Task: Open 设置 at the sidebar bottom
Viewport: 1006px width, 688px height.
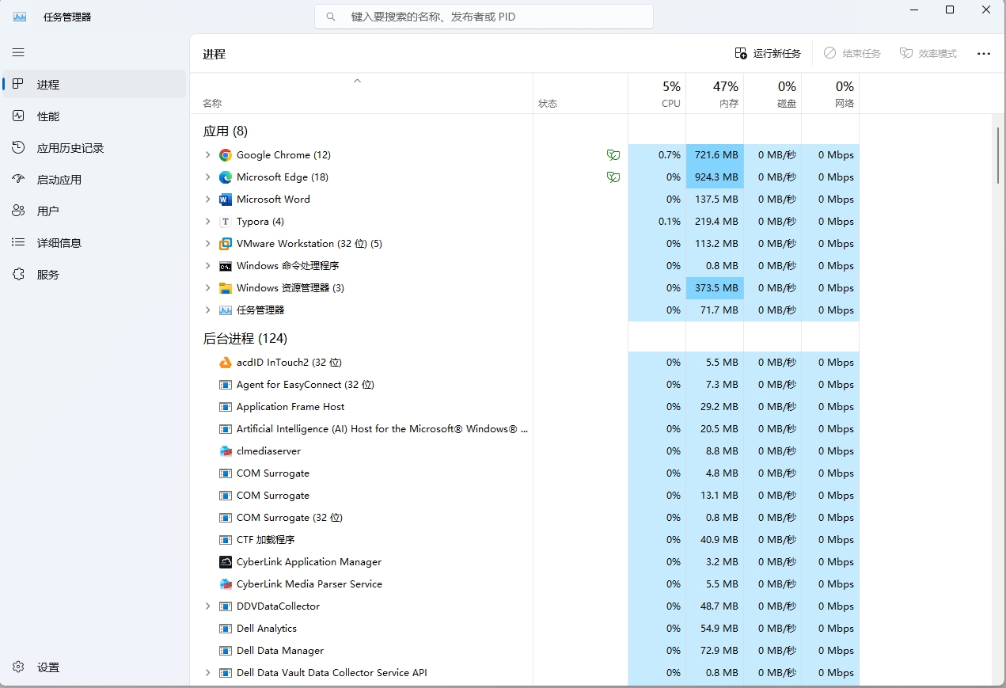Action: coord(95,667)
